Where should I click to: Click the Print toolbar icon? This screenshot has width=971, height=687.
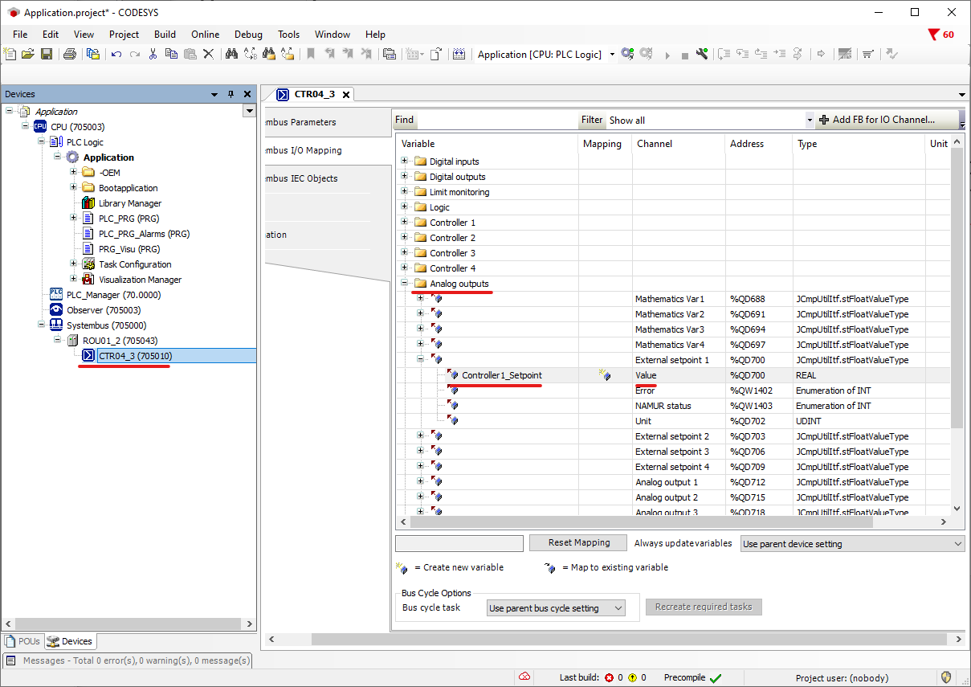pos(70,54)
